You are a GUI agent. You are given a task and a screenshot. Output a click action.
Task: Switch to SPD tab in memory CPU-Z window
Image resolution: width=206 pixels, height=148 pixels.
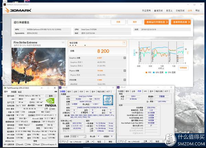click(145, 91)
